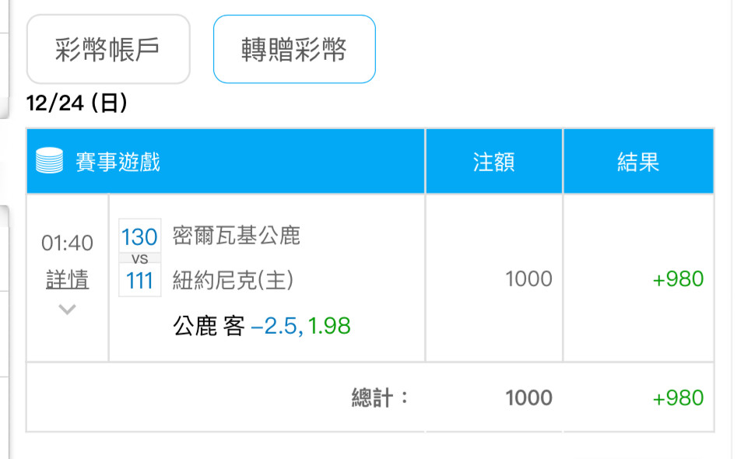Screen dimensions: 741x459
Task: Open the 詳情 details link
Action: pos(67,279)
